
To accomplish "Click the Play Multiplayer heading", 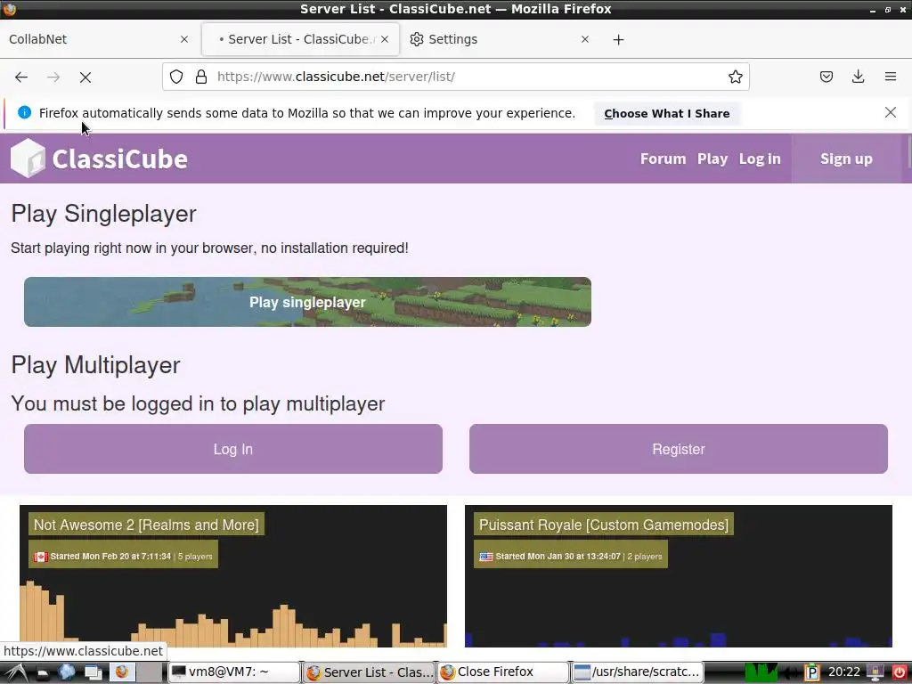I will coord(95,365).
